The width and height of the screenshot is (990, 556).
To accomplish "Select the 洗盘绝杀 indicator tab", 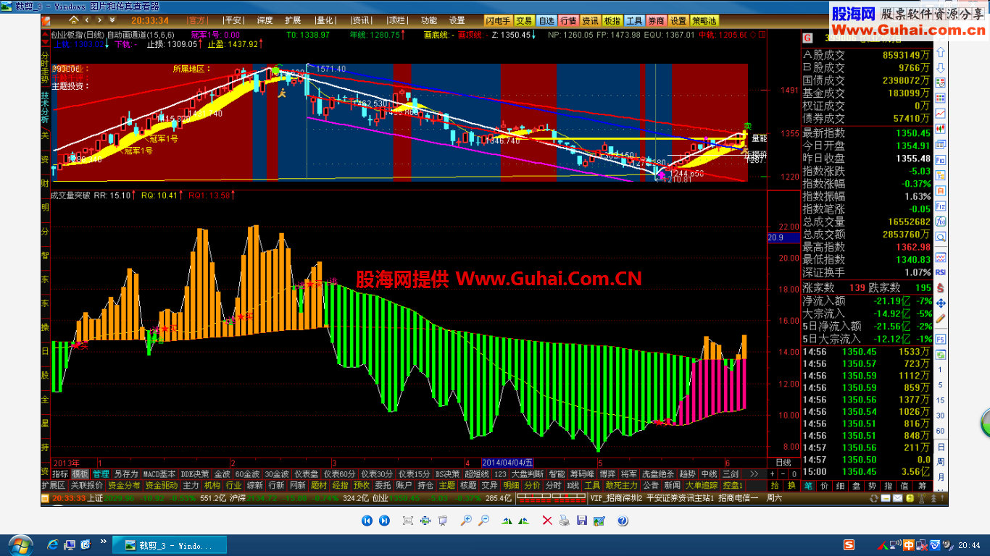I will click(657, 473).
